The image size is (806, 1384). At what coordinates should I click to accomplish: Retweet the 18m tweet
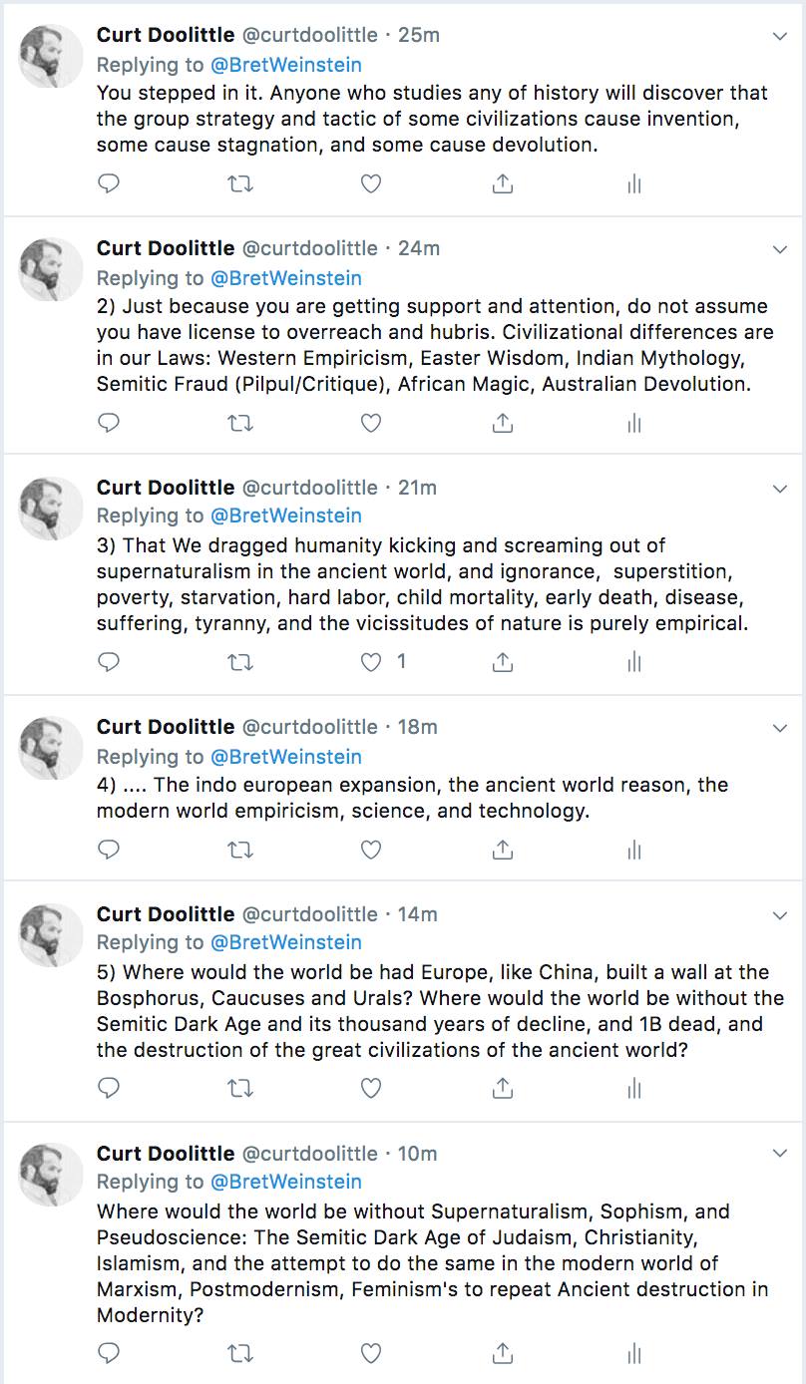click(240, 850)
